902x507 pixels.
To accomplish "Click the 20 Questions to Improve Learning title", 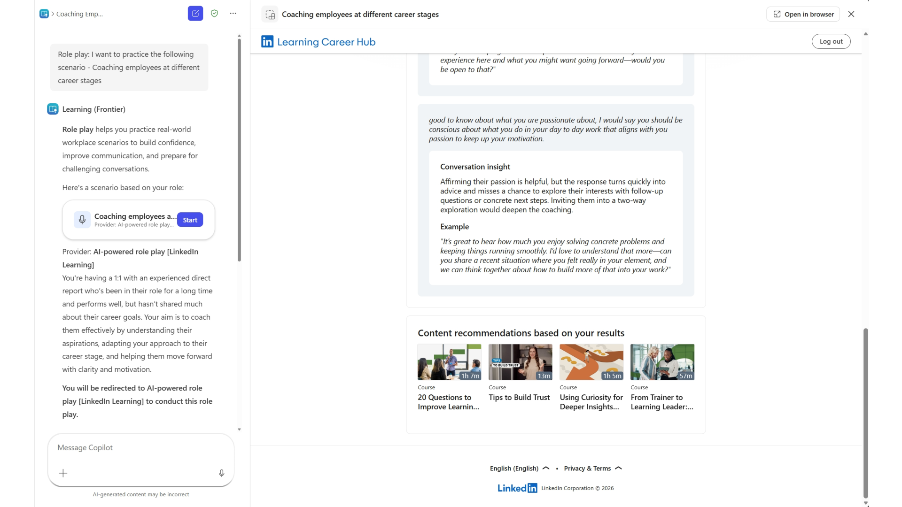I will click(x=449, y=402).
